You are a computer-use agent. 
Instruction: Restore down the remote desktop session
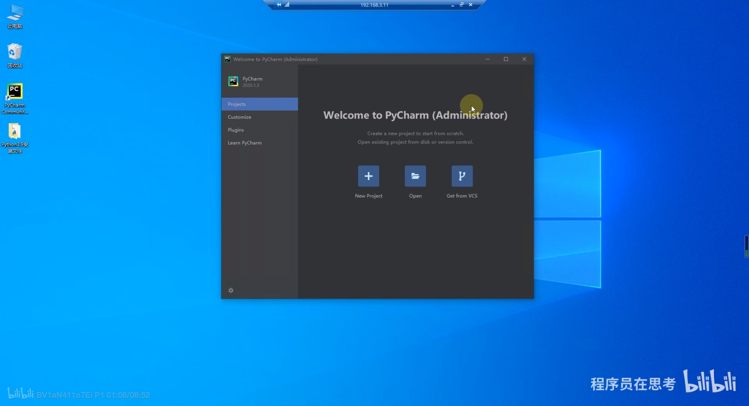(462, 5)
